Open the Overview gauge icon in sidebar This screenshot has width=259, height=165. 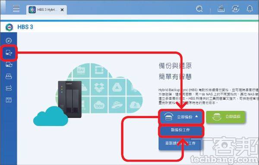(x=9, y=40)
